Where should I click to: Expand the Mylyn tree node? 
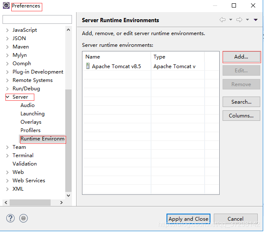coord(7,55)
